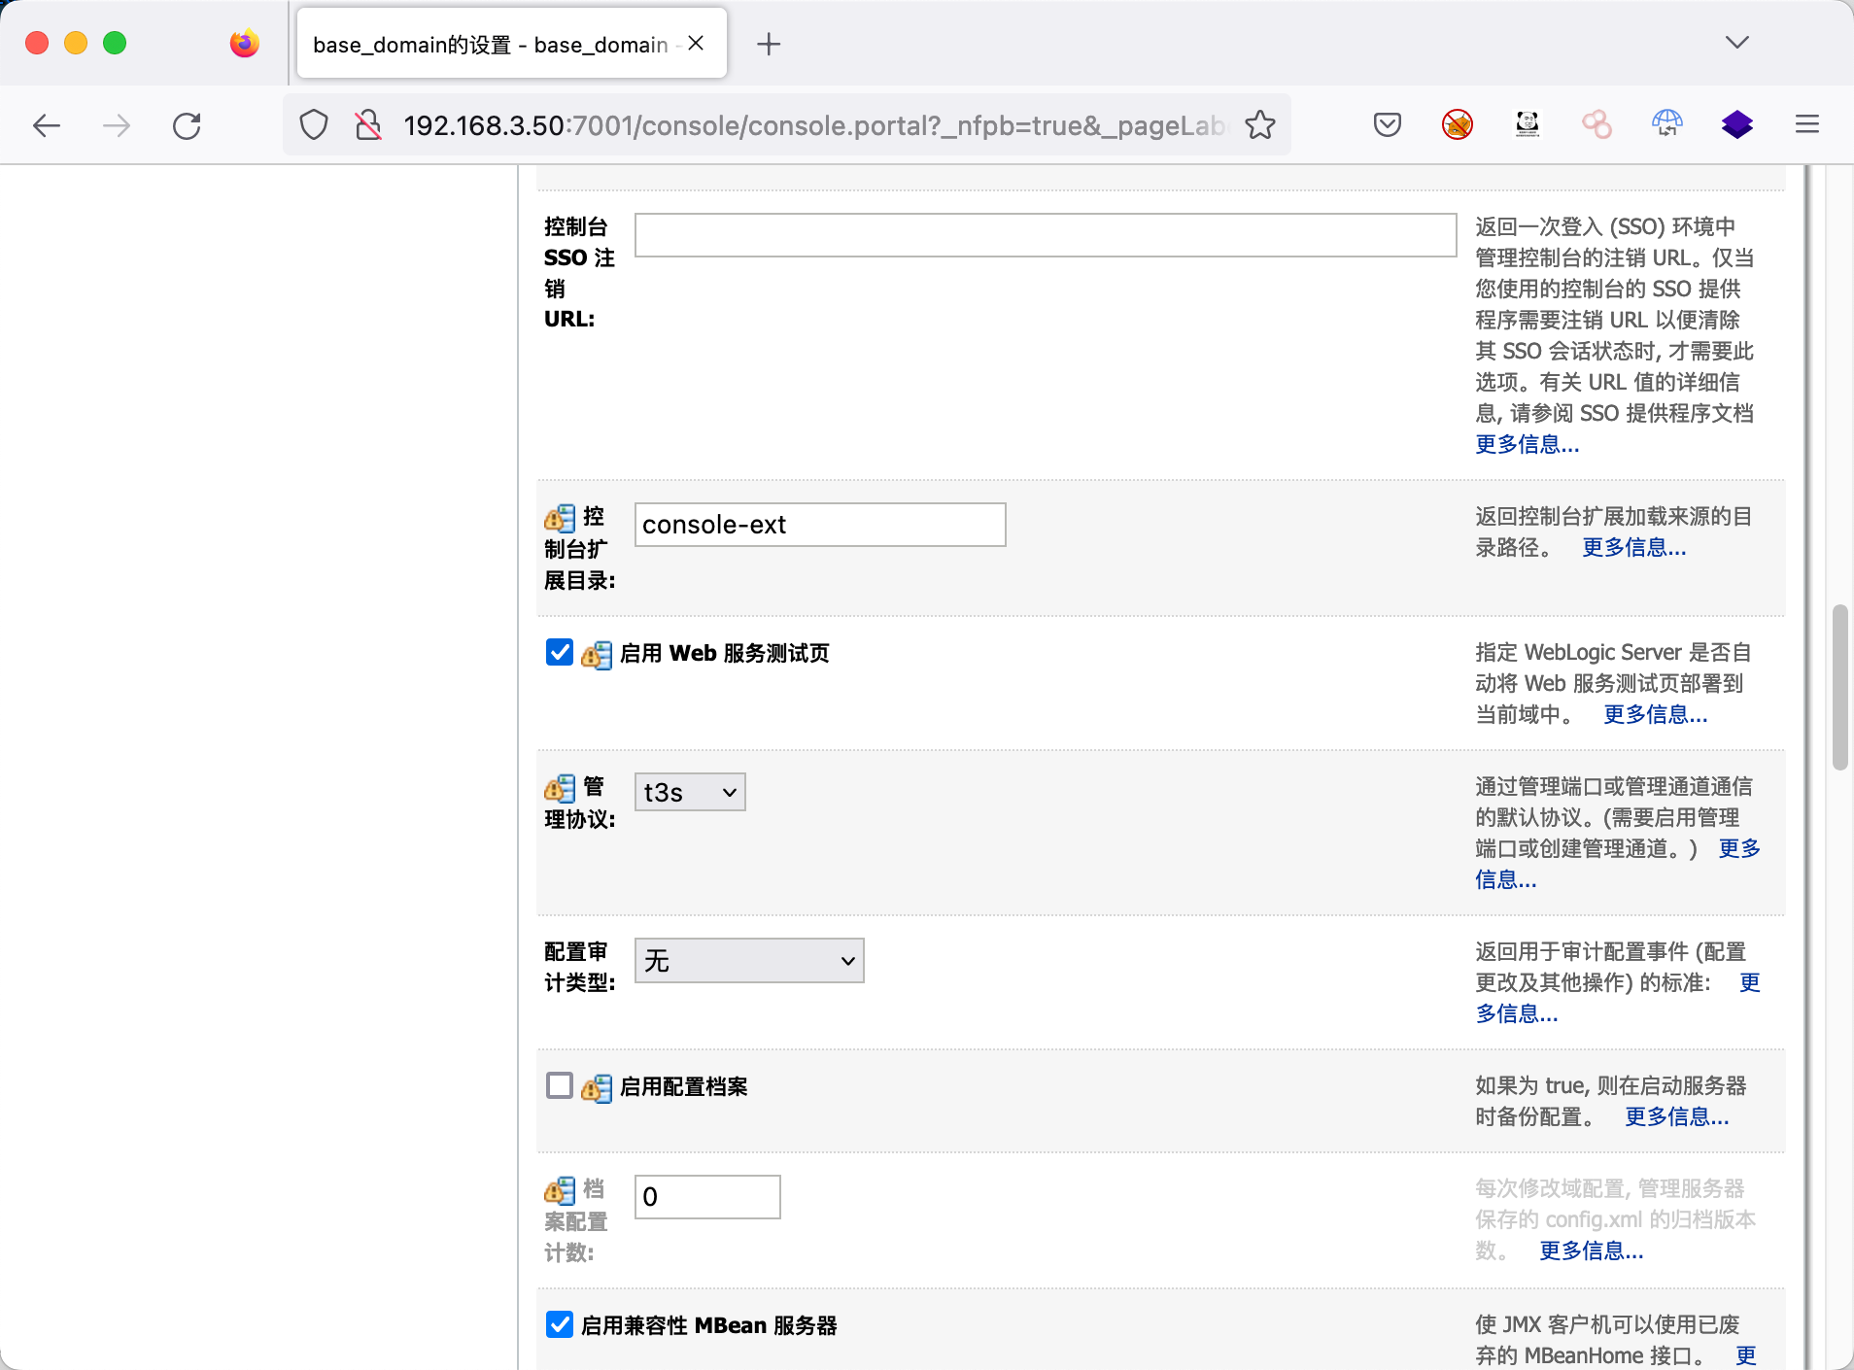Image resolution: width=1854 pixels, height=1370 pixels.
Task: Select the base_domain的设置 browser tab
Action: (491, 45)
